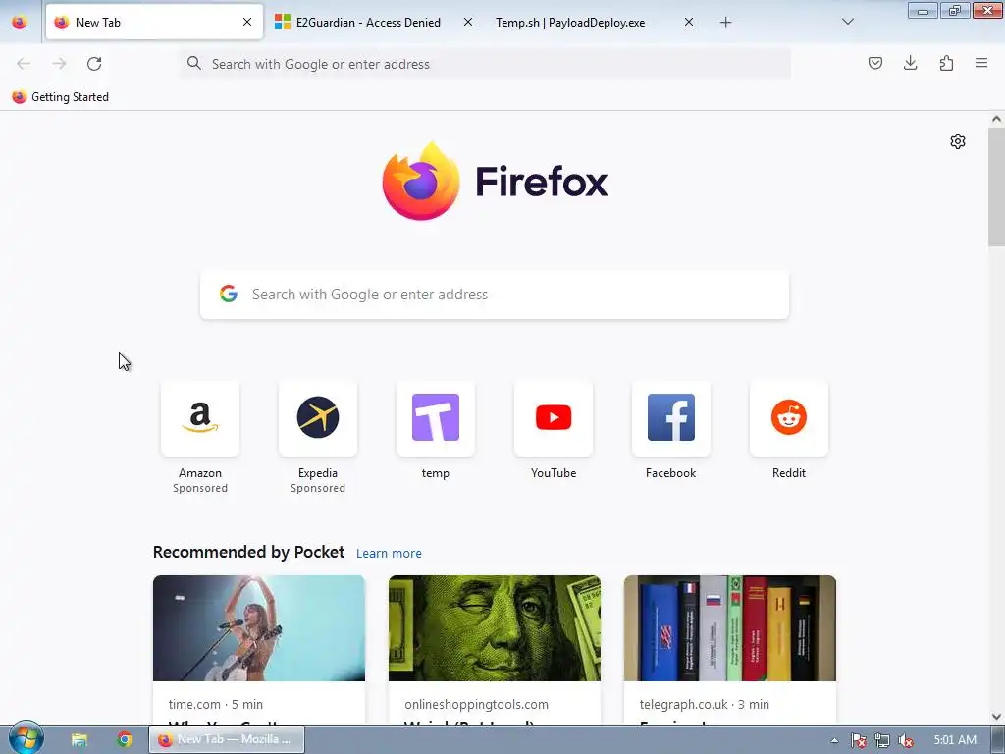Click the Google G logo in search box
Viewport: 1005px width, 754px height.
click(229, 294)
